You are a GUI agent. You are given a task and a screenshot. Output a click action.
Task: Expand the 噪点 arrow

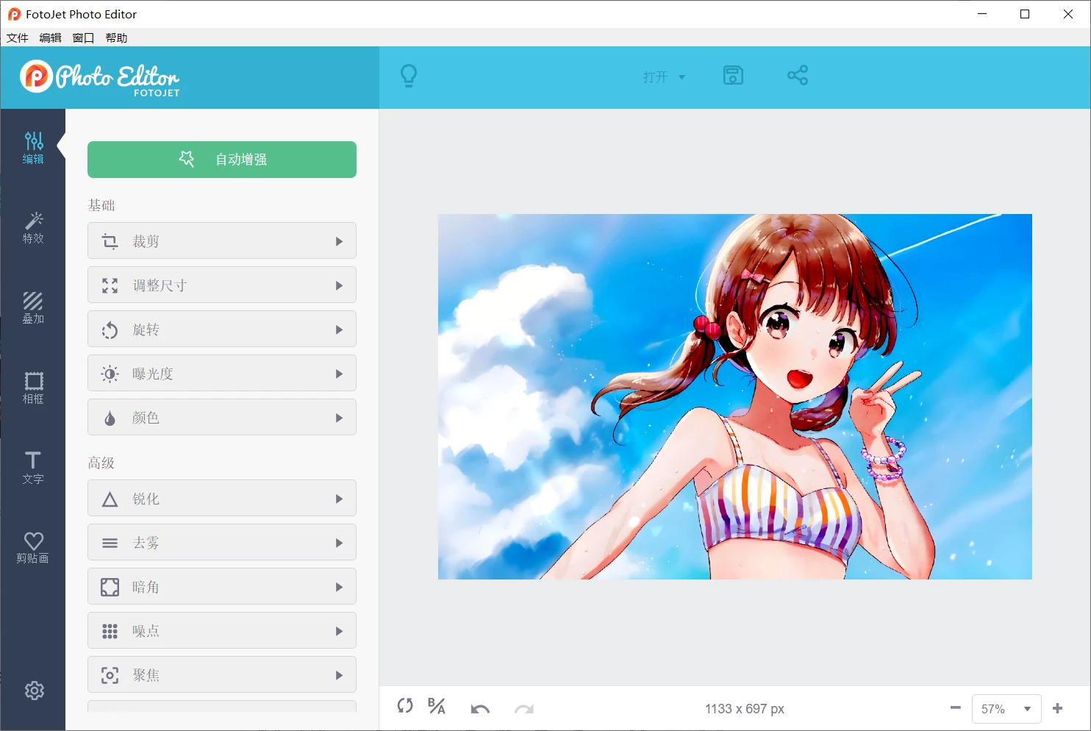point(339,631)
